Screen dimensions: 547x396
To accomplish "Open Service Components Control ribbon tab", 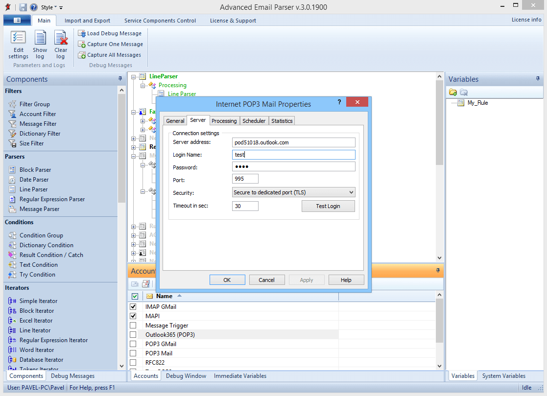I will pos(160,21).
